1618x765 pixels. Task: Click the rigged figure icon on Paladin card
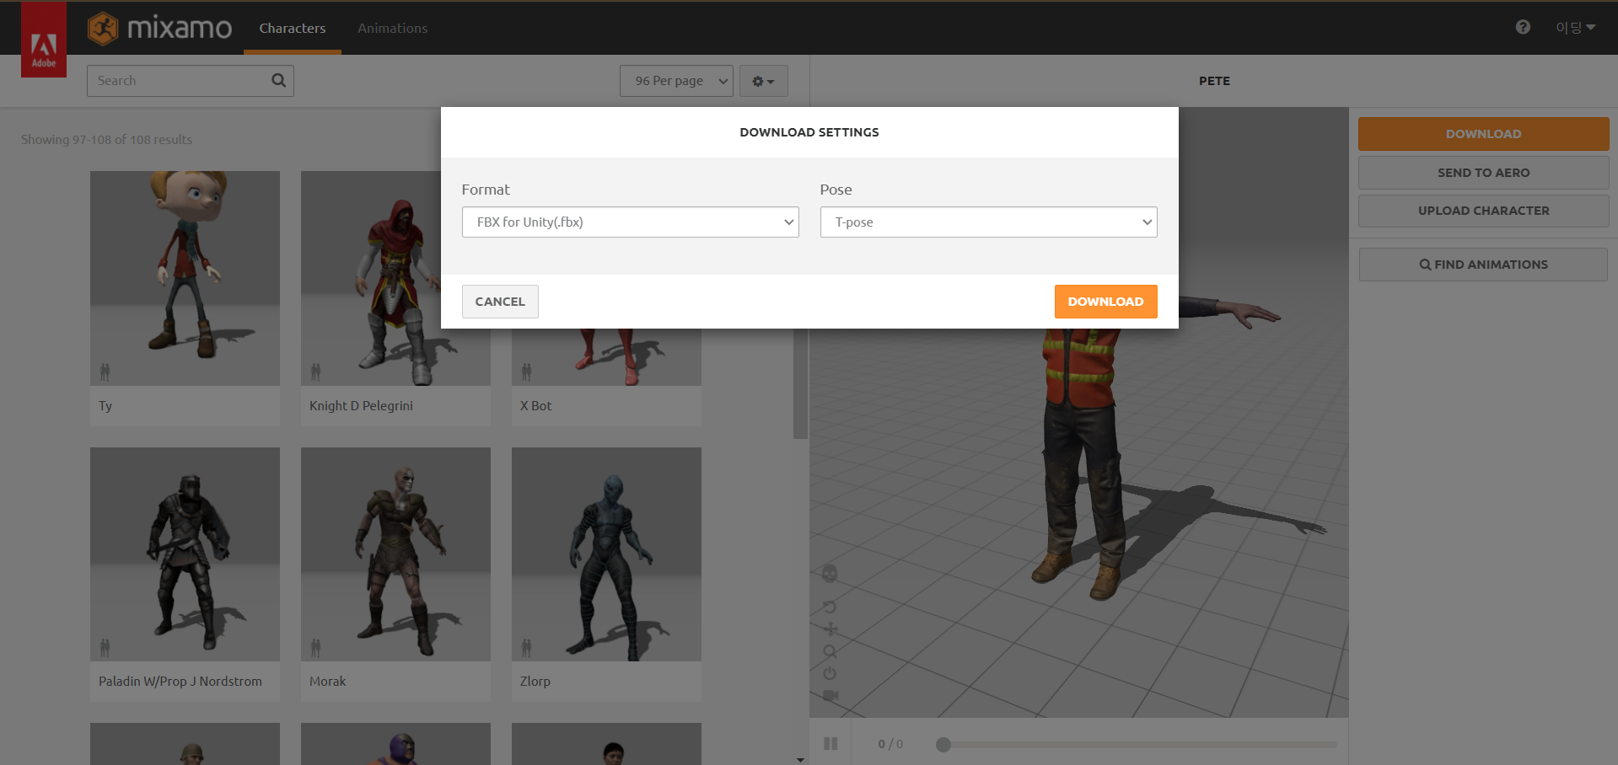[x=105, y=648]
